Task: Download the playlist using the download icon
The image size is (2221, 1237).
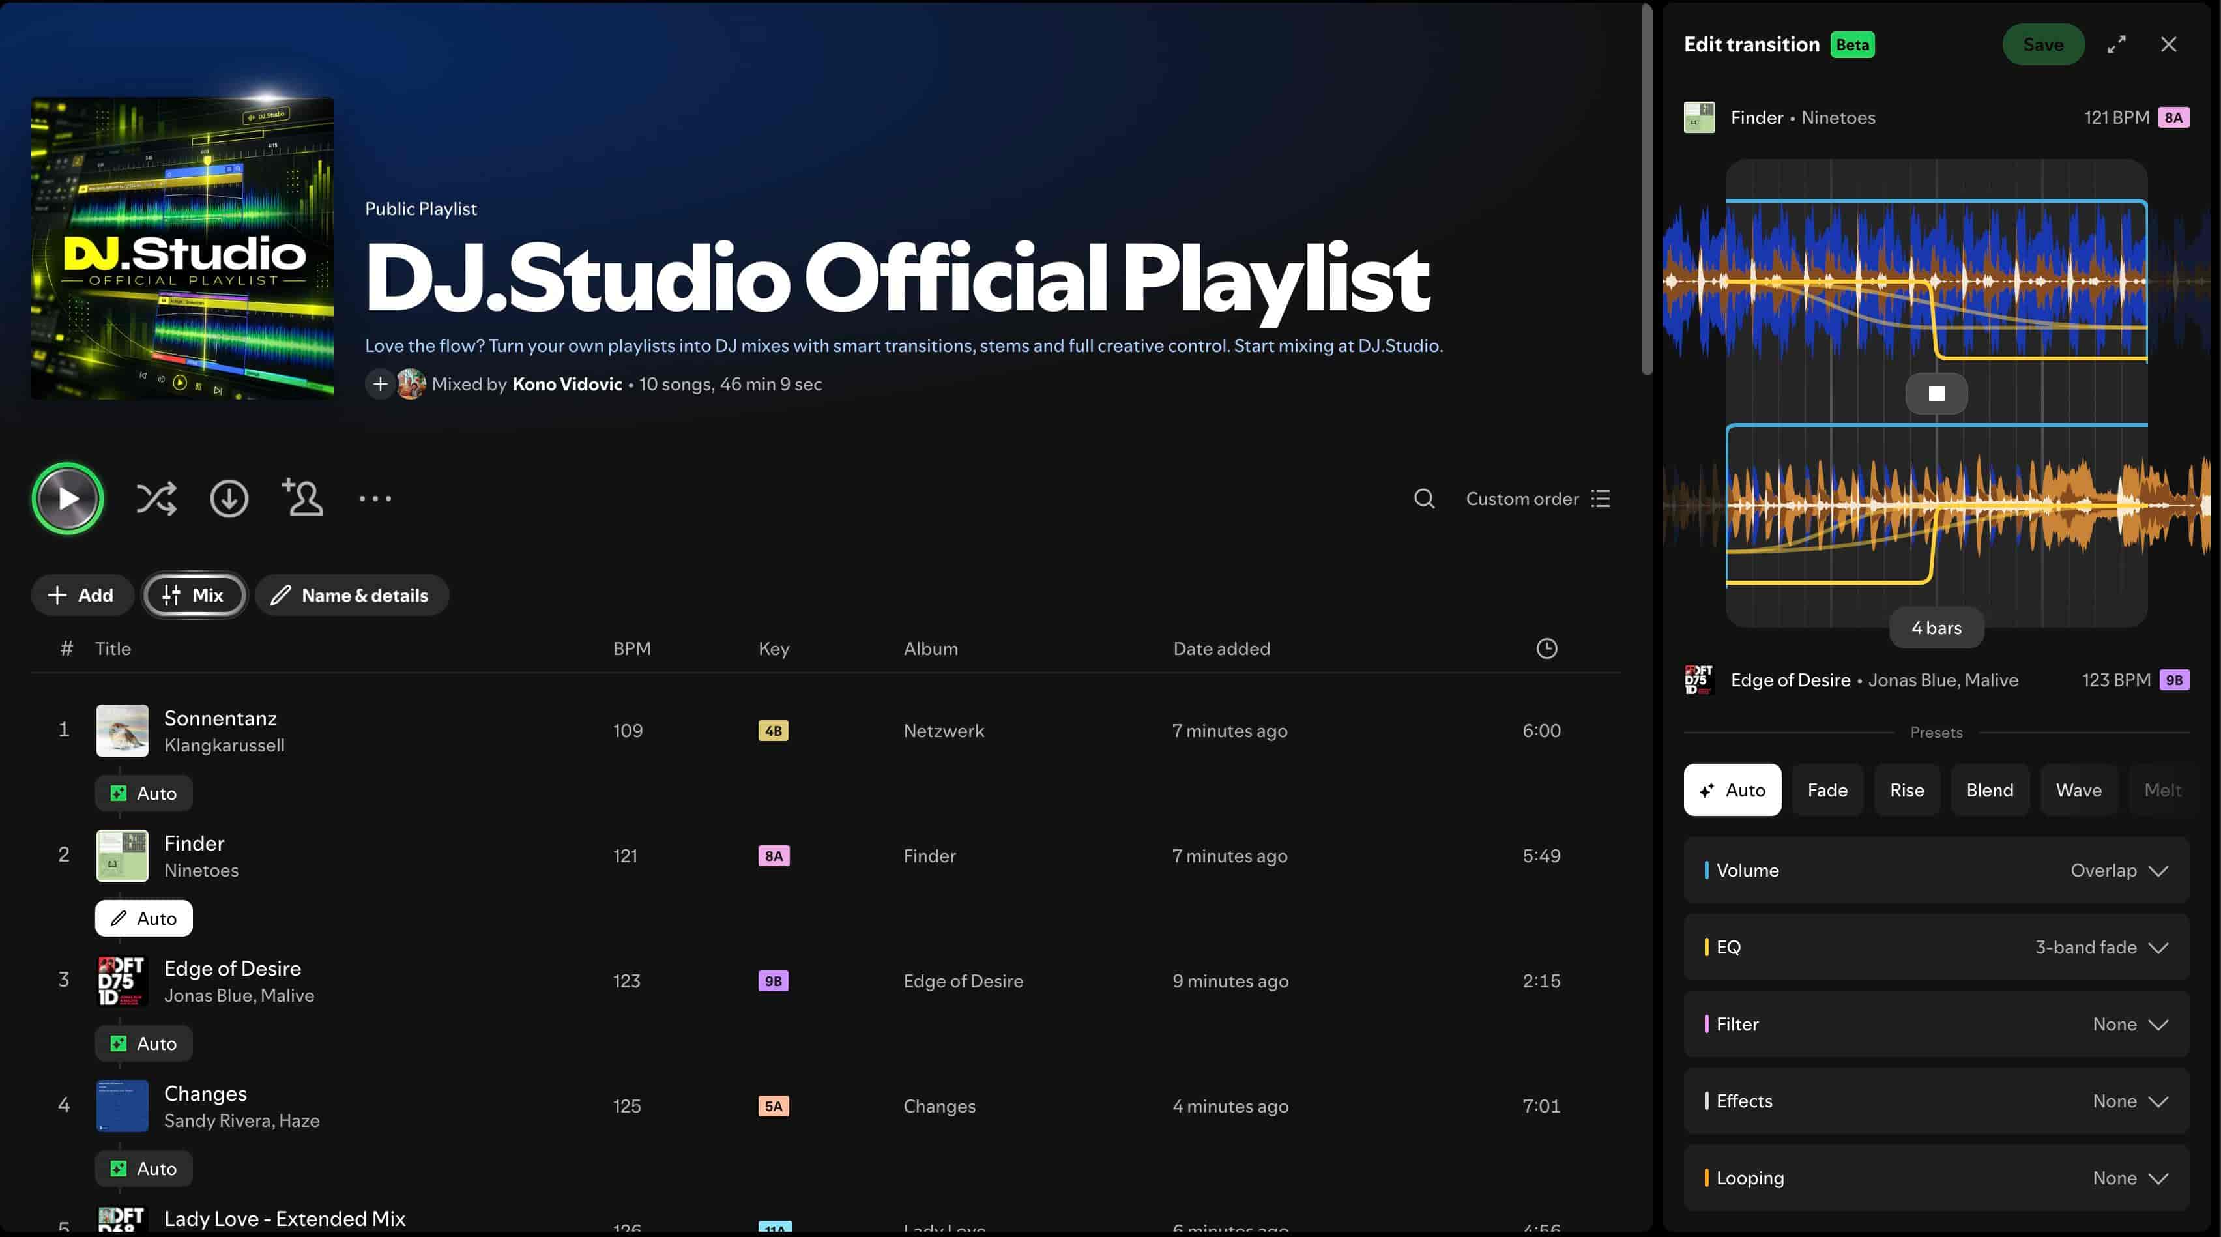Action: coord(229,498)
